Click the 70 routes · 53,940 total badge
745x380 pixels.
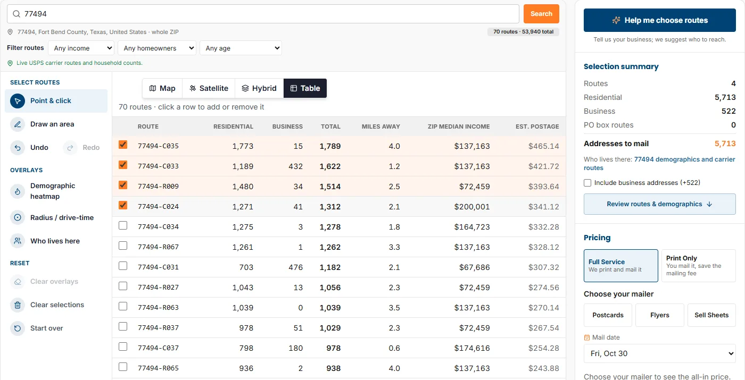(x=523, y=32)
